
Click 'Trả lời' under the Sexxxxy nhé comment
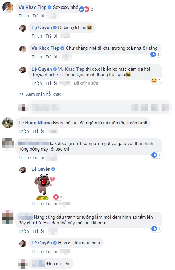(x=38, y=16)
